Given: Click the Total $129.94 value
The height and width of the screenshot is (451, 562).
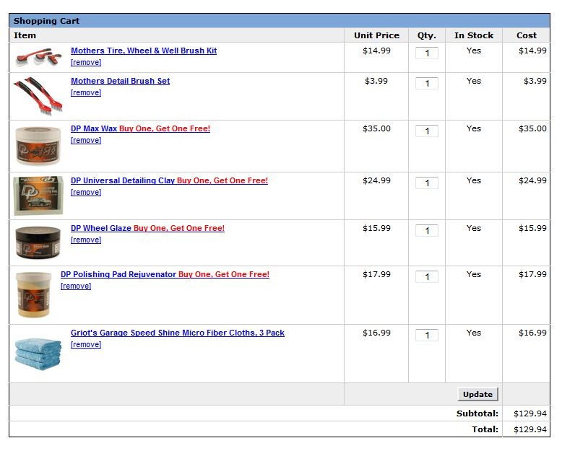Looking at the screenshot, I should (530, 429).
